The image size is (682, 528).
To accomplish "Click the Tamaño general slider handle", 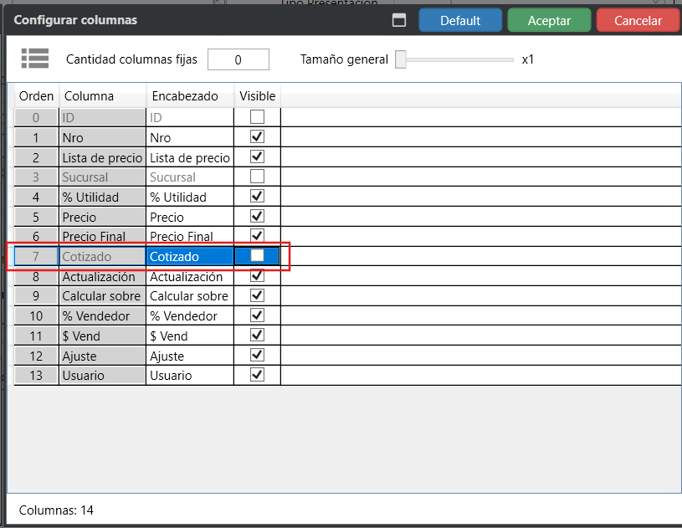I will click(x=401, y=59).
